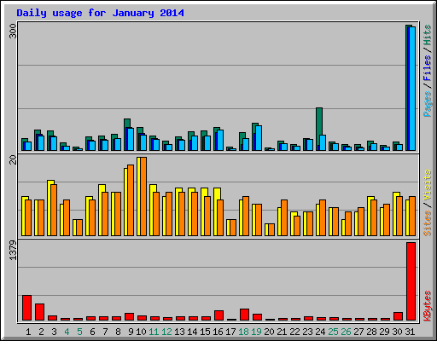Click the 'Hits' legend label

click(427, 35)
